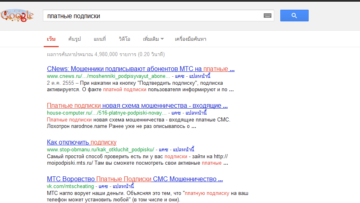The height and width of the screenshot is (203, 360).
Task: Click the house-computer.ru green URL text
Action: pos(107,113)
